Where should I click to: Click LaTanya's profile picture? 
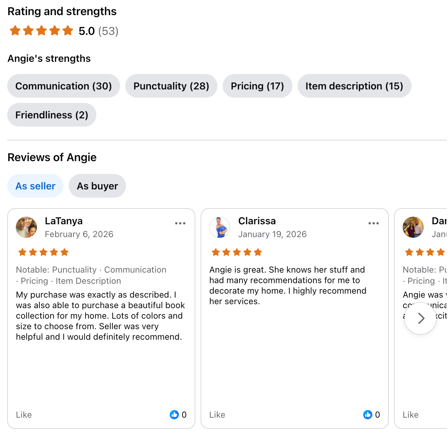[26, 227]
